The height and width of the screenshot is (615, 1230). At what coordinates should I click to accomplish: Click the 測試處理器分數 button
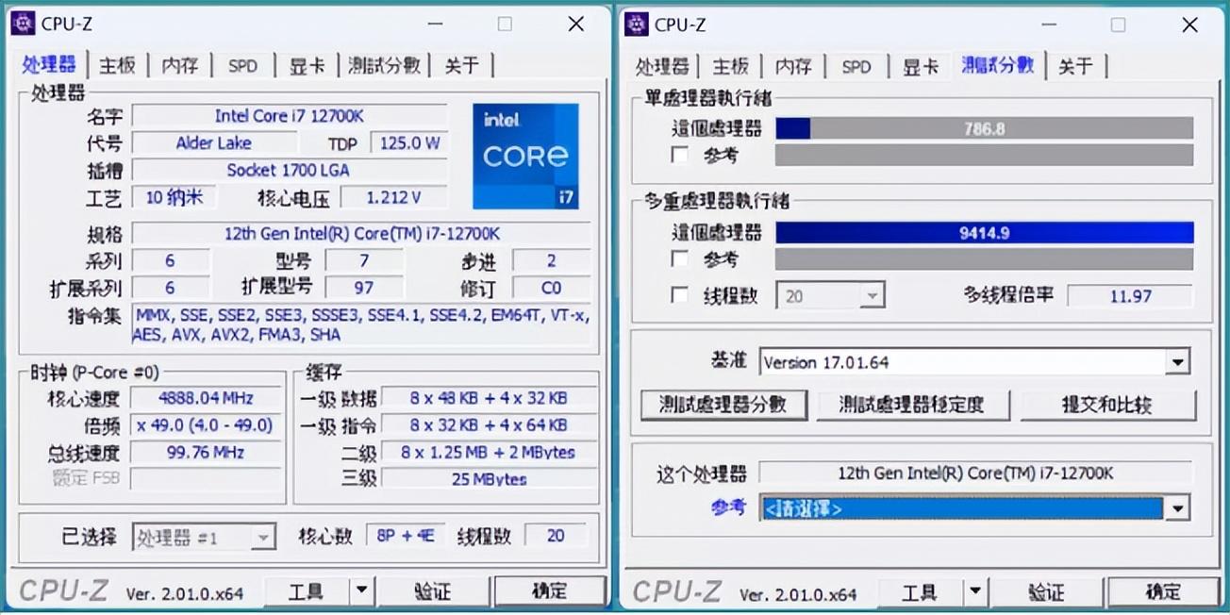(x=723, y=404)
